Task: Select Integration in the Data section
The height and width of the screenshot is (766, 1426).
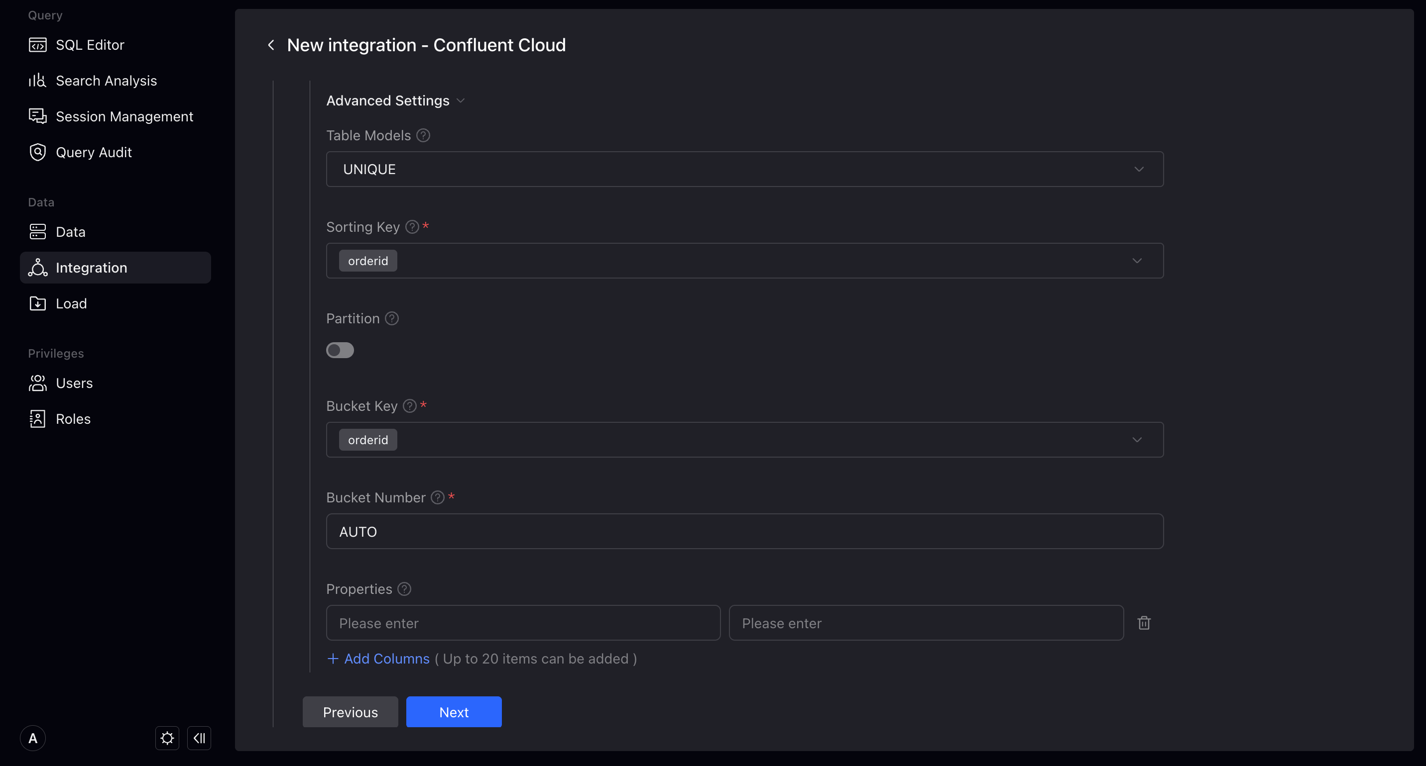Action: coord(92,267)
